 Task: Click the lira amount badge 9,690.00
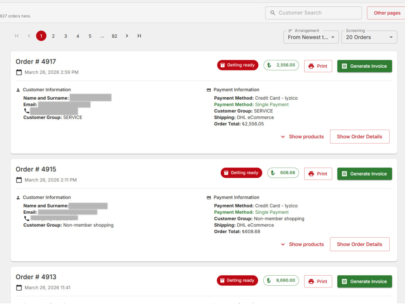click(281, 280)
